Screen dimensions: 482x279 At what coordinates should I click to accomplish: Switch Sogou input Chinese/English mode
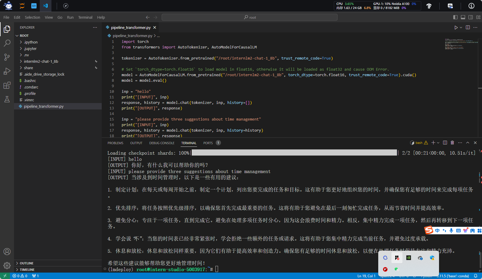pyautogui.click(x=437, y=231)
